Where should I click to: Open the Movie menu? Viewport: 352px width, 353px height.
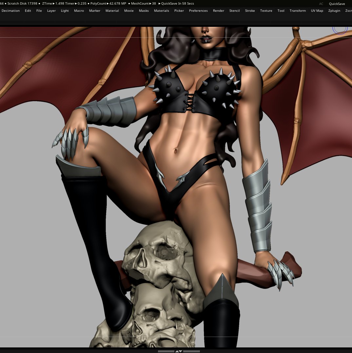(129, 10)
